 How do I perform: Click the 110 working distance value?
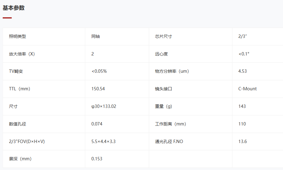242,124
